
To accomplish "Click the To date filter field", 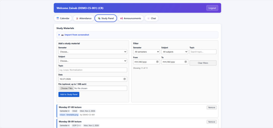I will tap(175, 62).
